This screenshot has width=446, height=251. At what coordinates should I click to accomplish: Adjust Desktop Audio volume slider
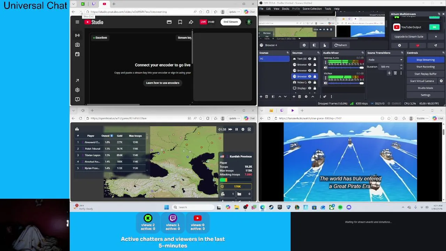pos(345,68)
